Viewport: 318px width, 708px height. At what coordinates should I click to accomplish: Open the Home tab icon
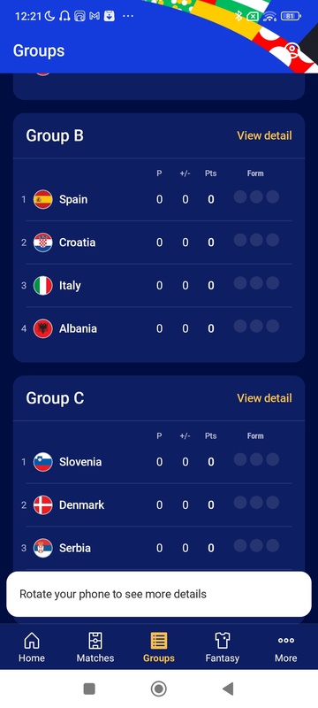[x=32, y=640]
